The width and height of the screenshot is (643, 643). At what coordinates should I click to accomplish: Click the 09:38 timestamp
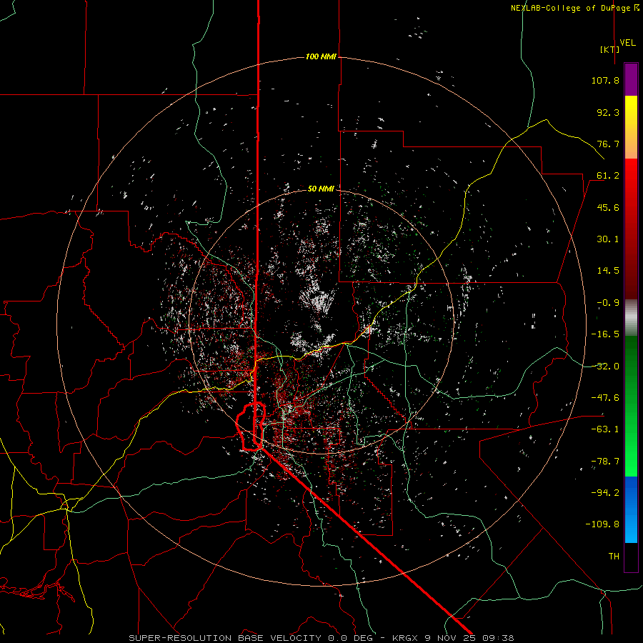[497, 638]
